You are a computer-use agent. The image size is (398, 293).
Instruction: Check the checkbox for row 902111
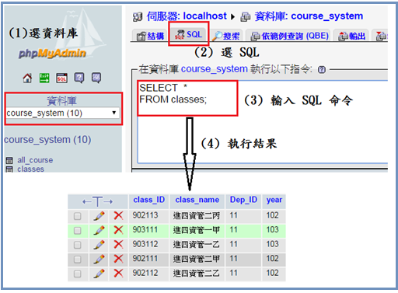[77, 260]
